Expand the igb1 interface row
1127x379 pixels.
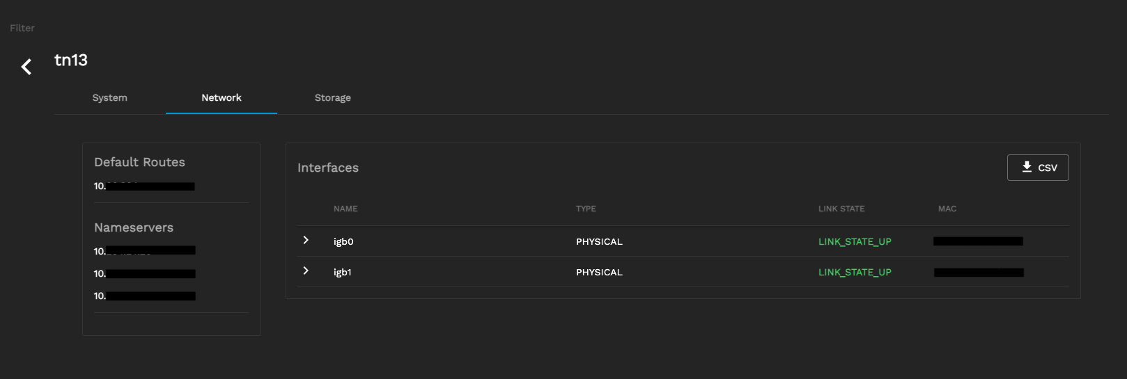[306, 271]
